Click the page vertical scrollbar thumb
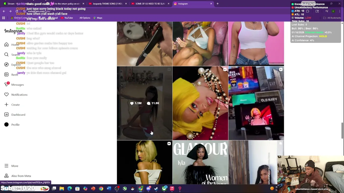Image resolution: width=344 pixels, height=193 pixels. [342, 131]
